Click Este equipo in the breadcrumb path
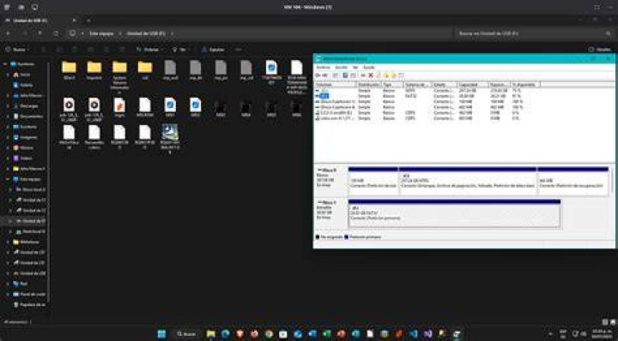The width and height of the screenshot is (618, 341). pyautogui.click(x=101, y=33)
